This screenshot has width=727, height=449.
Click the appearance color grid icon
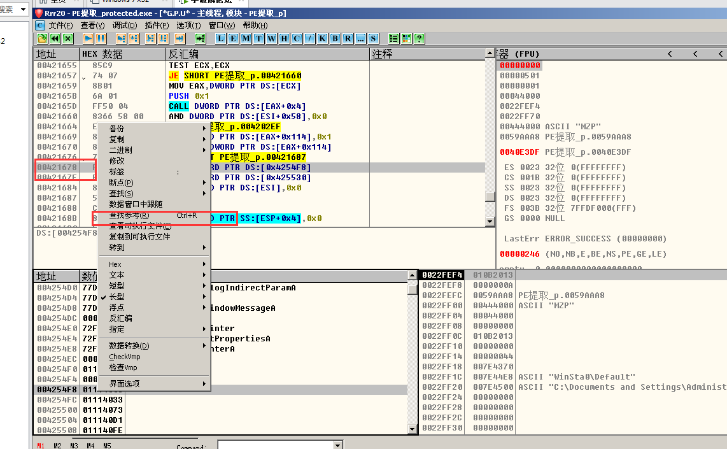(407, 38)
